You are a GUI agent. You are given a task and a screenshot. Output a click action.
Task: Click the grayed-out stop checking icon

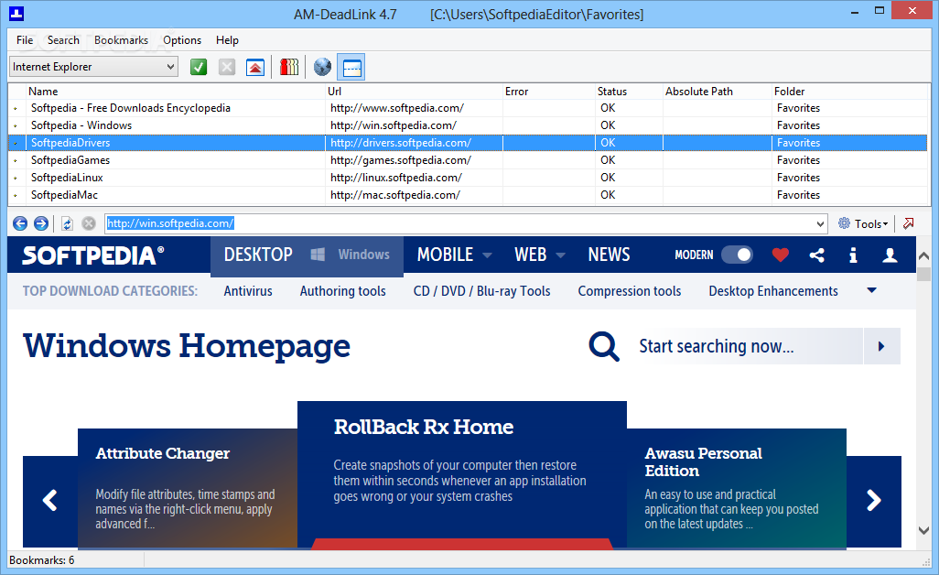tap(227, 67)
